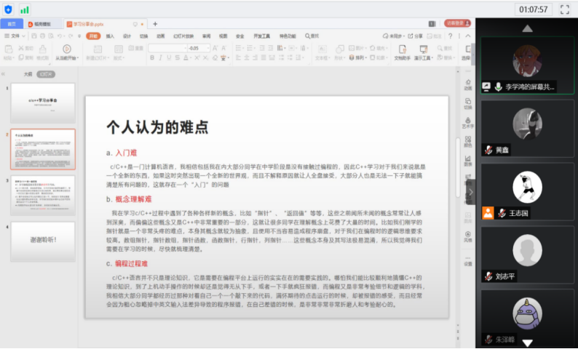Screen dimensions: 578x349
Task: Check the green network signal bars icon
Action: tap(25, 9)
